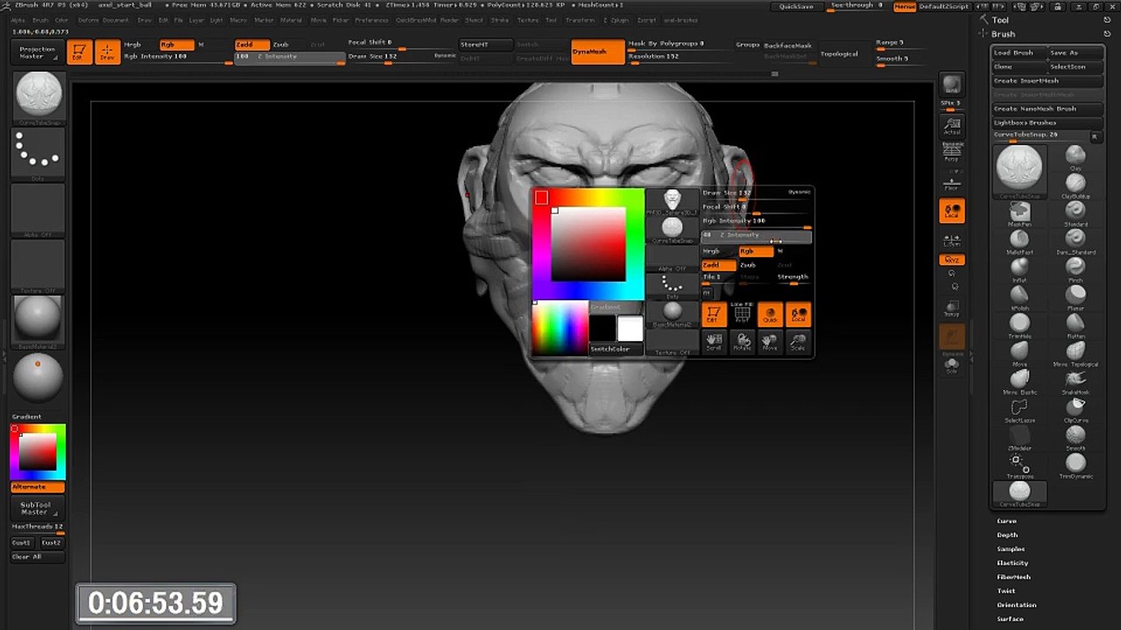The height and width of the screenshot is (630, 1121).
Task: Choose the SnakeHook brush
Action: click(1075, 381)
